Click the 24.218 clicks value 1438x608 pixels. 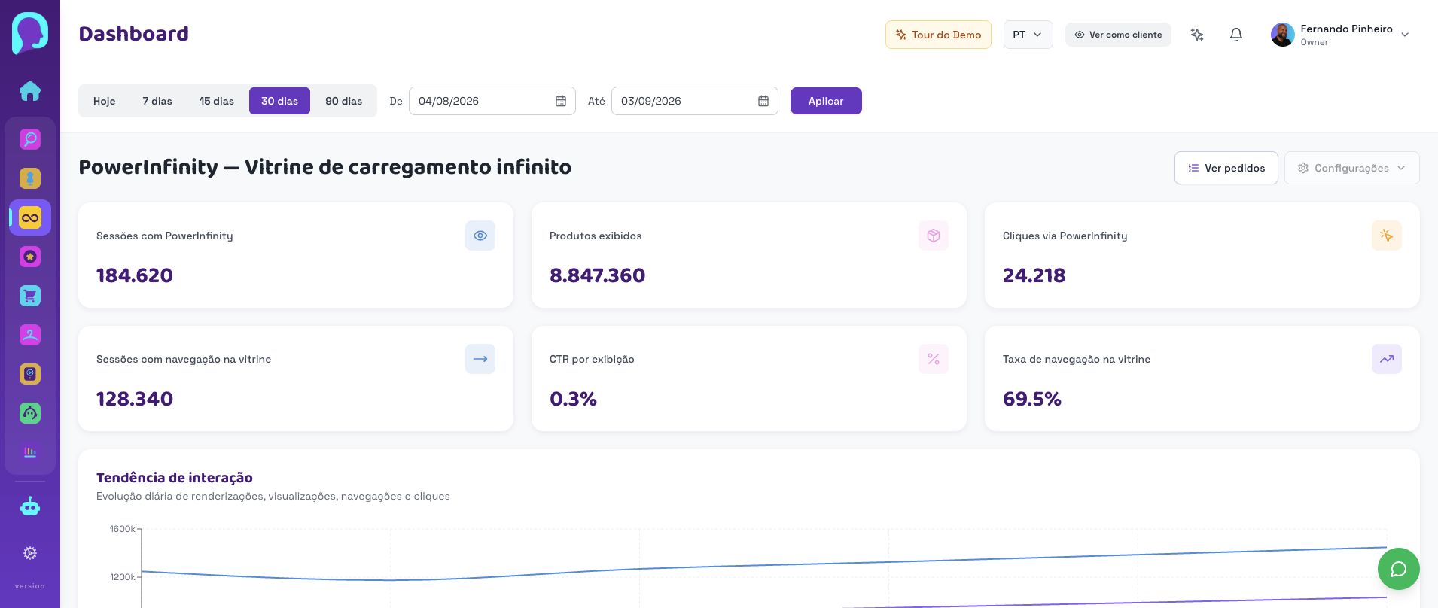(1034, 275)
